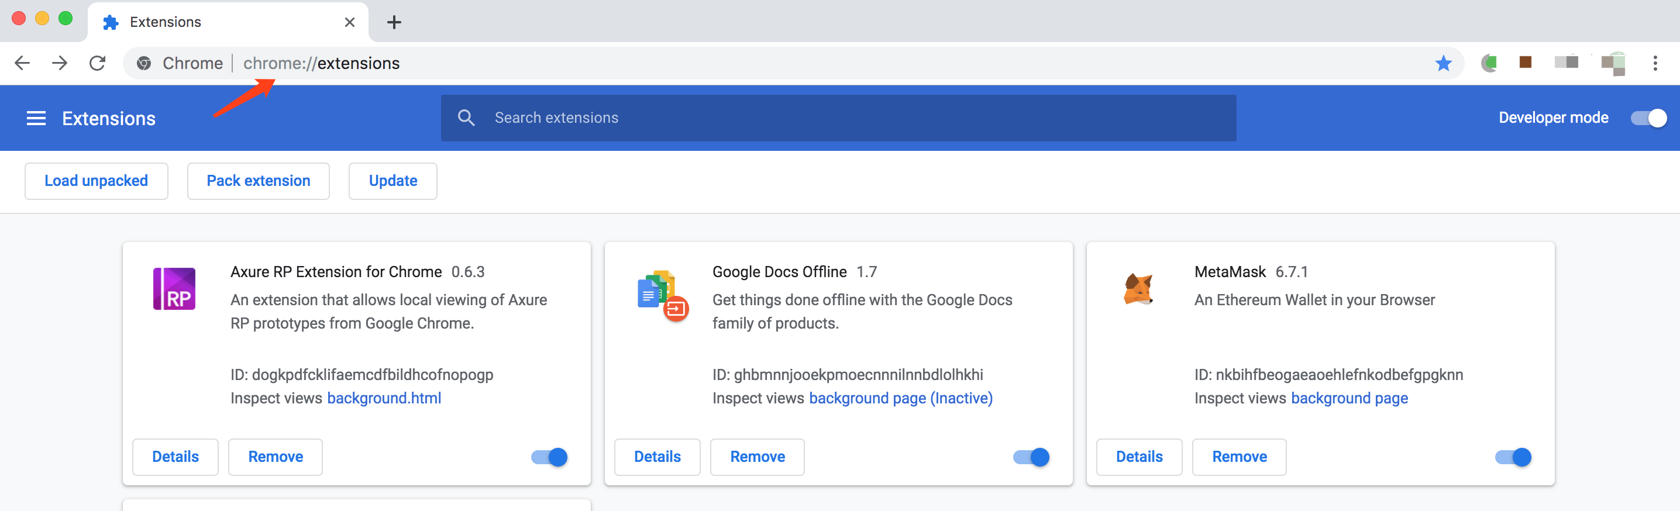
Task: Open the brown square extension icon in the toolbar
Action: 1526,62
